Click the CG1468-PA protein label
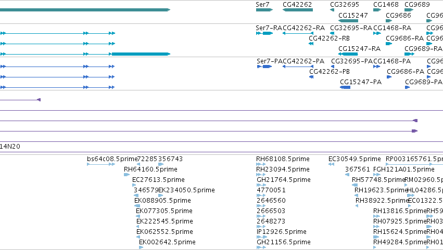This screenshot has width=443, height=250. coord(392,61)
